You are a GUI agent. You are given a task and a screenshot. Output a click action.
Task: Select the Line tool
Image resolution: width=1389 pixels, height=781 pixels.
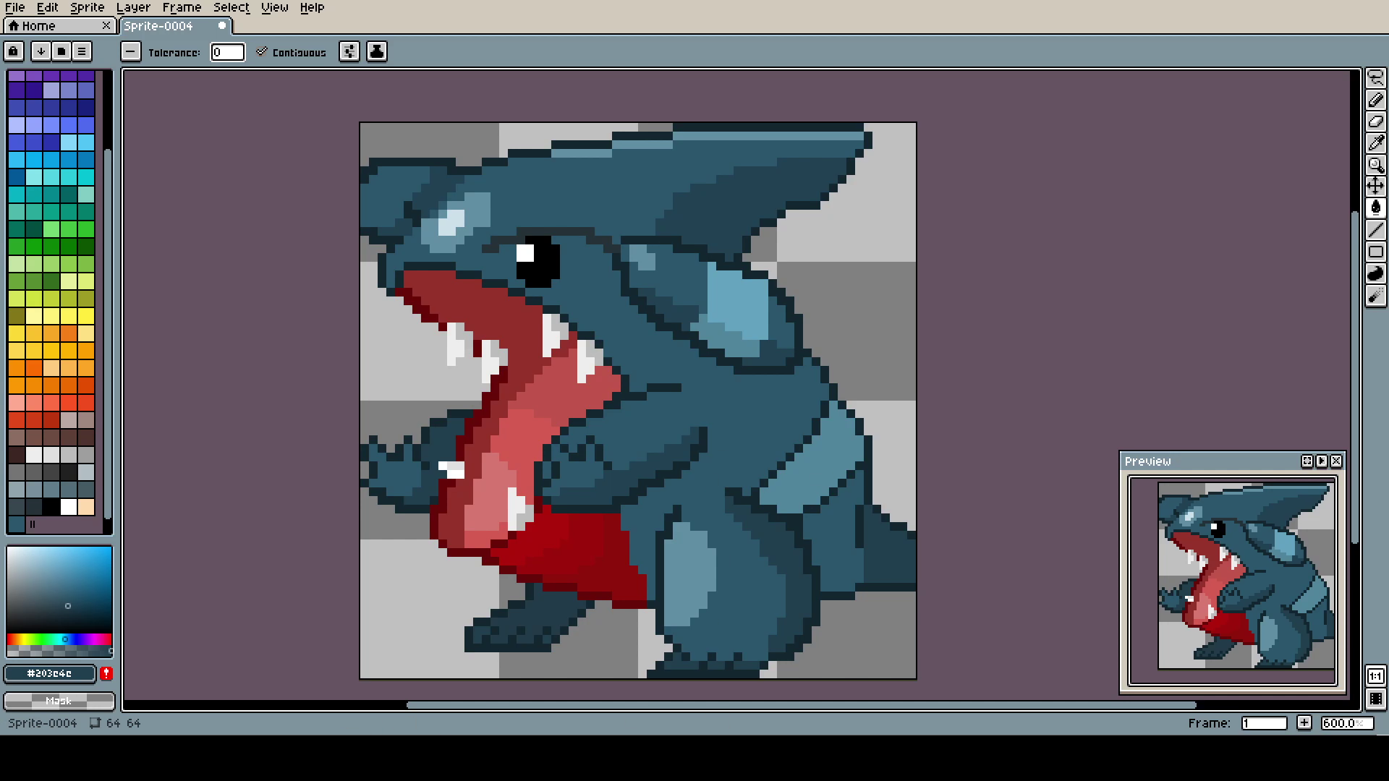[1375, 230]
